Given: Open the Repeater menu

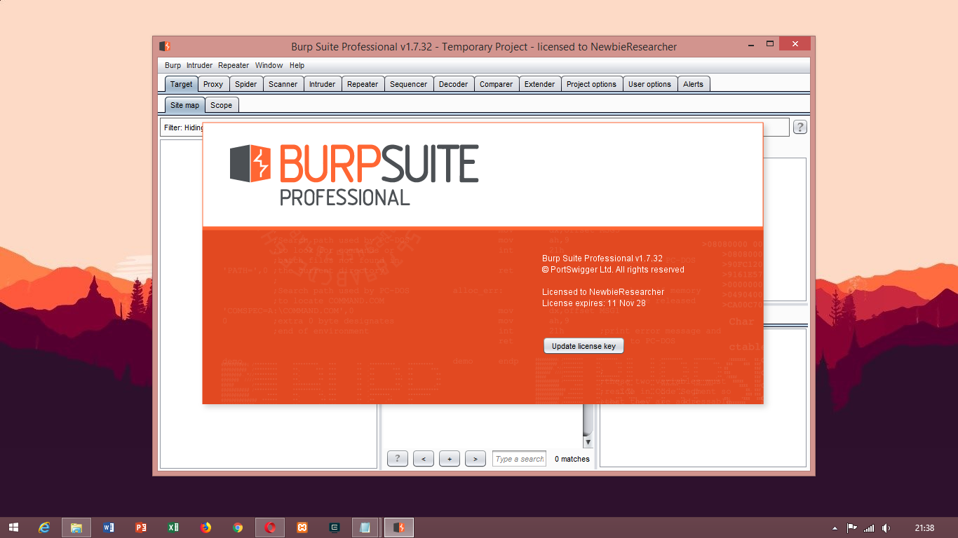Looking at the screenshot, I should click(x=234, y=65).
